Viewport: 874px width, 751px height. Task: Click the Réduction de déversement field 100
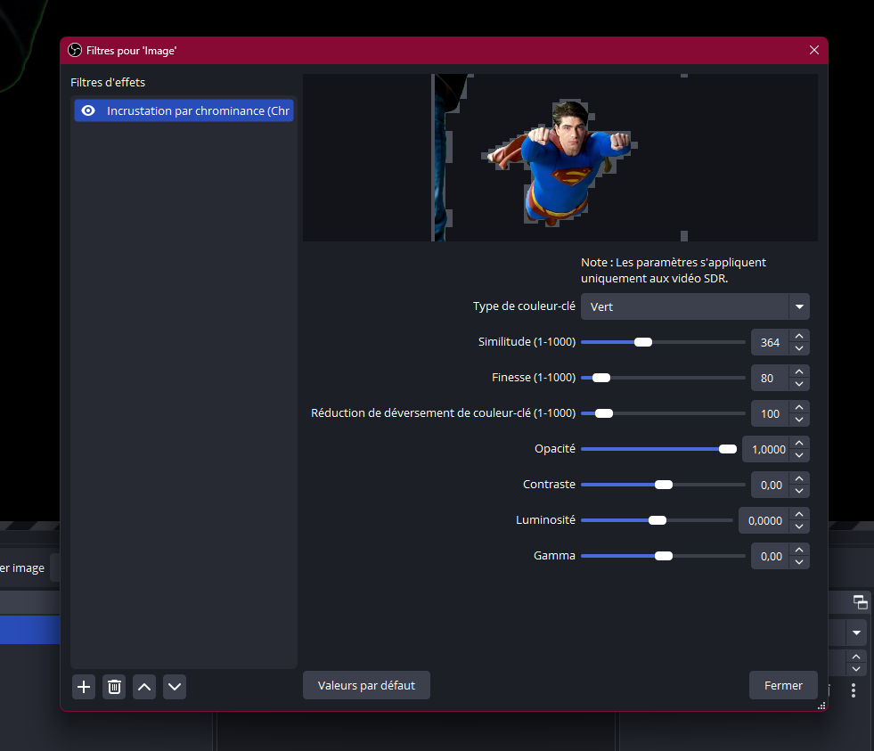[x=771, y=413]
